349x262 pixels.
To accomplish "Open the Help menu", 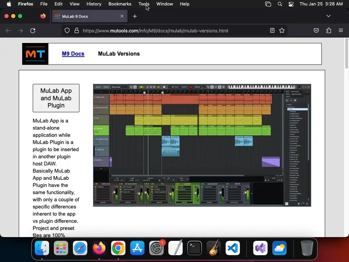I will click(x=184, y=4).
